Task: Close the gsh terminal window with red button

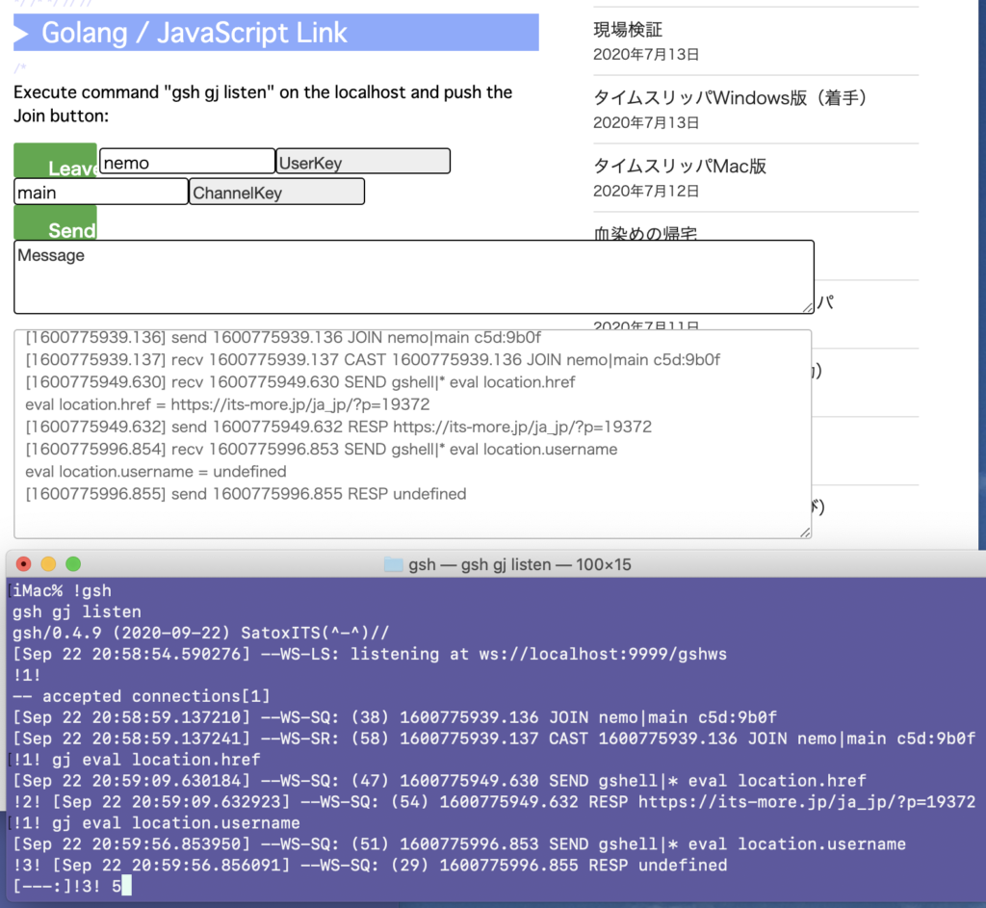Action: [x=24, y=564]
